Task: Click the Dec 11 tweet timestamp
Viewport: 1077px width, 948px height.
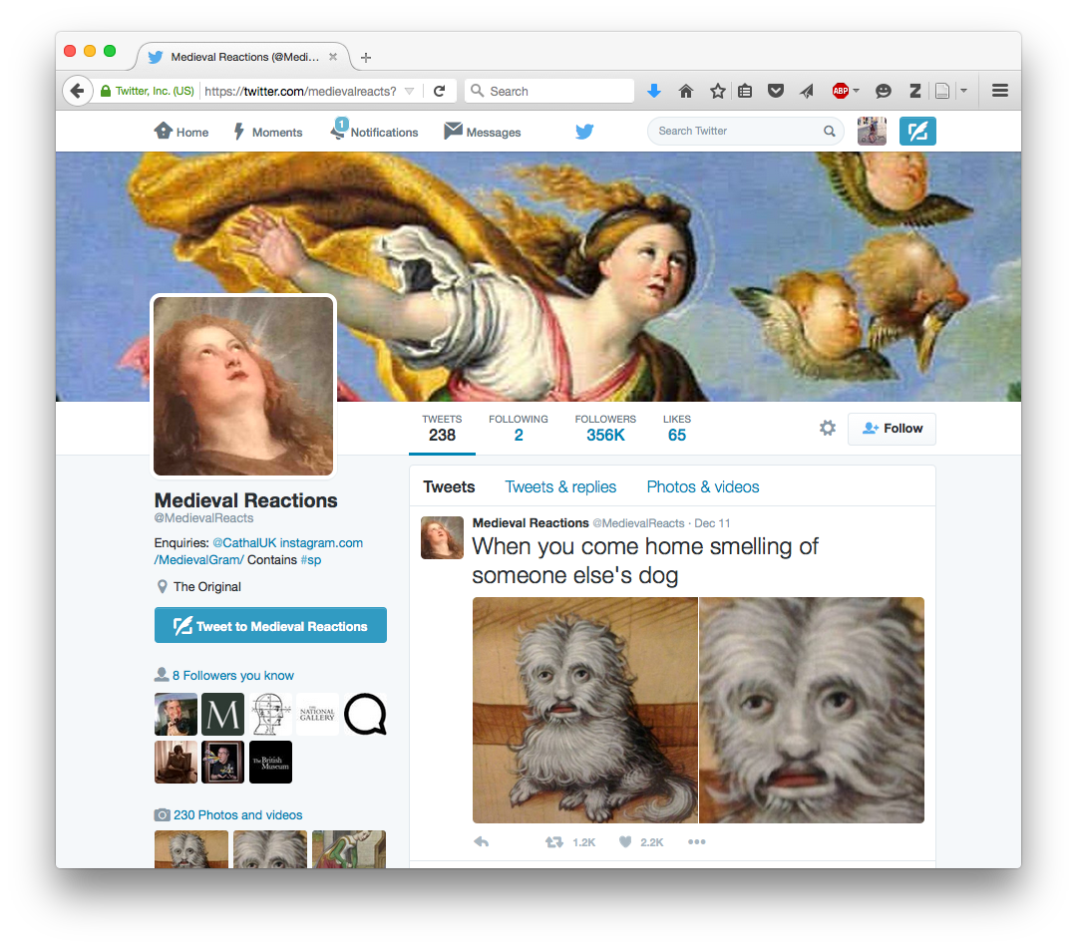Action: tap(712, 523)
